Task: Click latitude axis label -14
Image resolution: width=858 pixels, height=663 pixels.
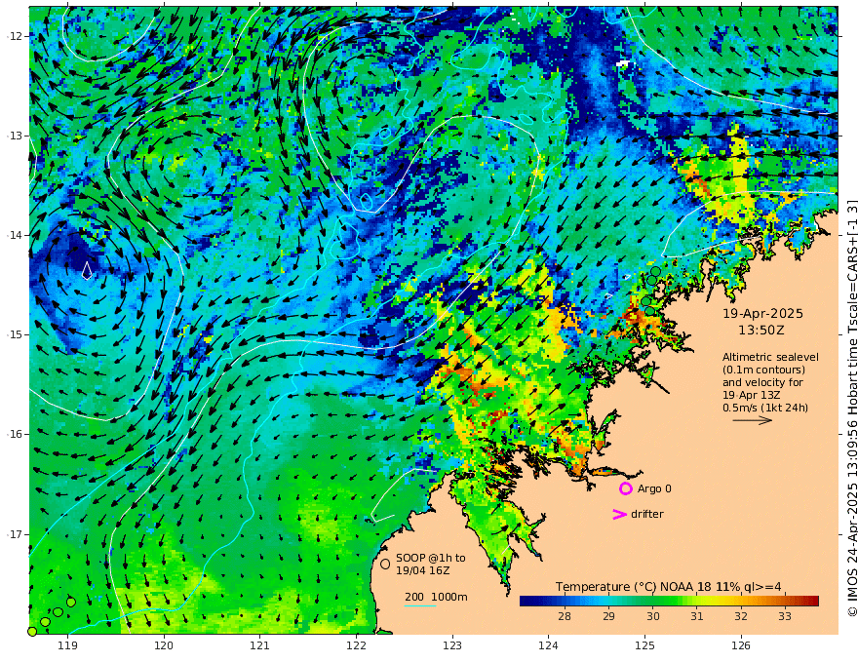Action: 14,235
